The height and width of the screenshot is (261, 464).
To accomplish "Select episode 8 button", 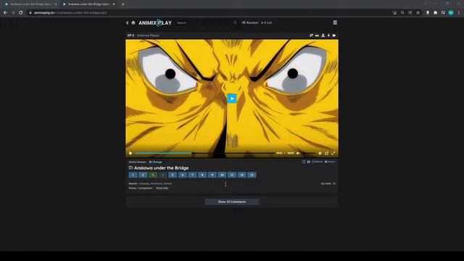I will pos(202,175).
